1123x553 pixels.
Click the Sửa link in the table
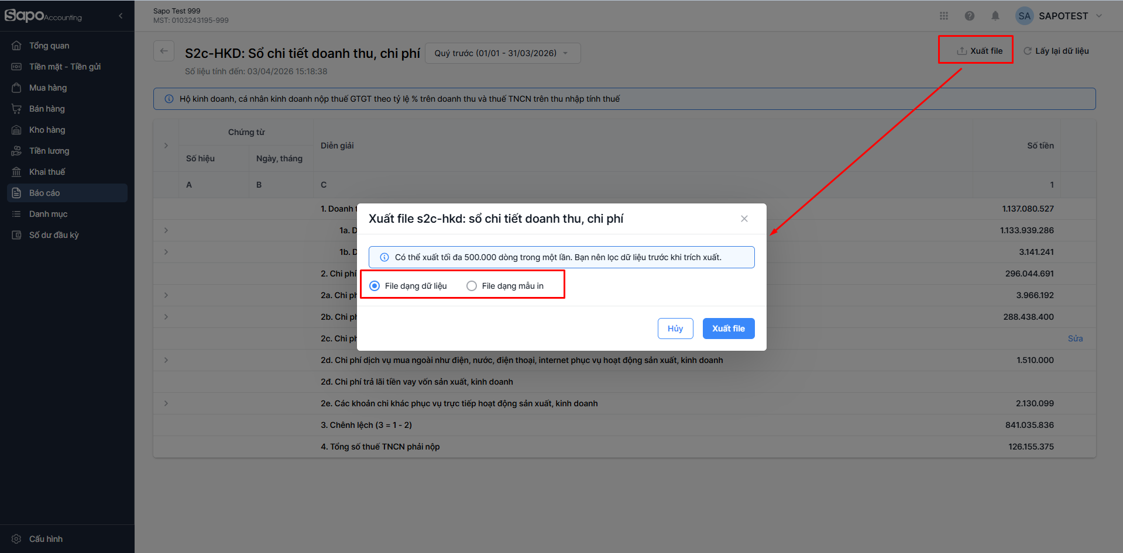click(1075, 338)
